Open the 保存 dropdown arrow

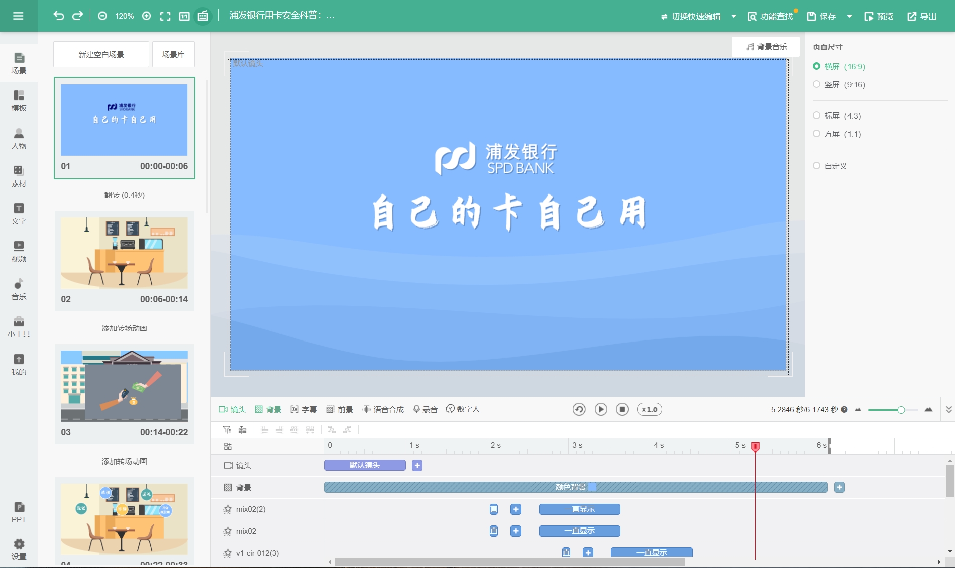[x=849, y=16]
